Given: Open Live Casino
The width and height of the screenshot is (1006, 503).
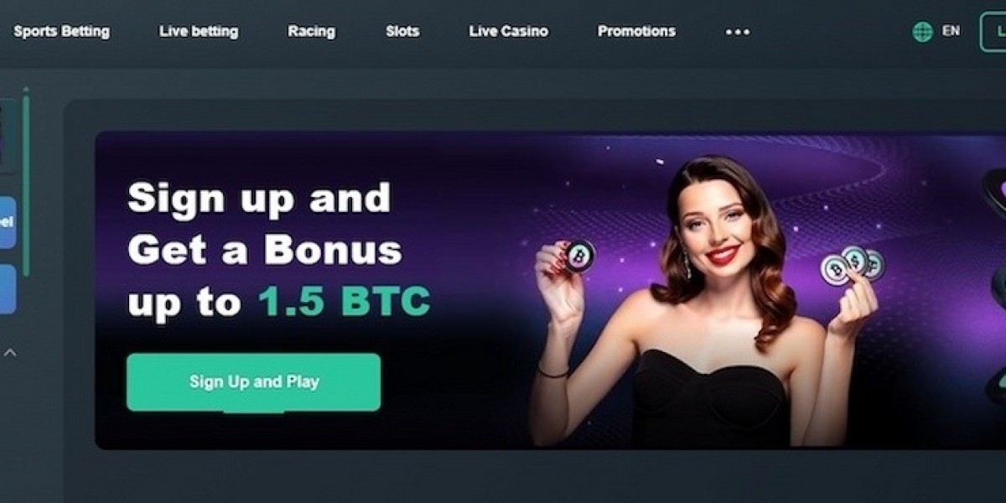Looking at the screenshot, I should pyautogui.click(x=508, y=32).
